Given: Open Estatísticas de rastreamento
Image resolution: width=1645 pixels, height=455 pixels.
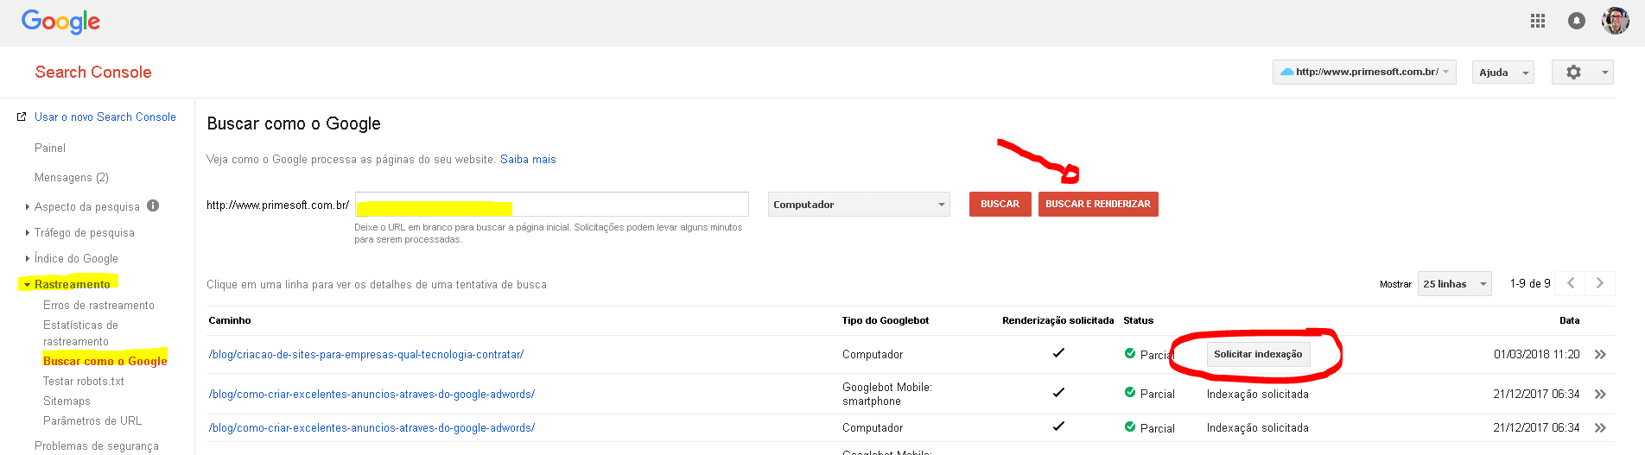Looking at the screenshot, I should click(x=81, y=333).
